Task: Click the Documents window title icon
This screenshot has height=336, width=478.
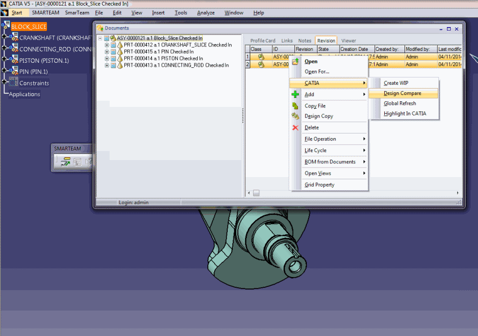Action: click(100, 28)
